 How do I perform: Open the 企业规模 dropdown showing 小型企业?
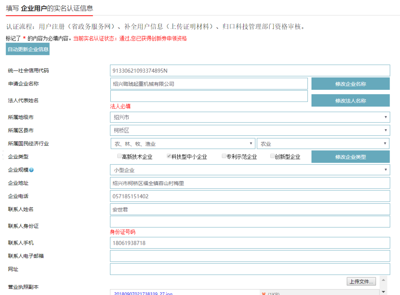point(250,170)
